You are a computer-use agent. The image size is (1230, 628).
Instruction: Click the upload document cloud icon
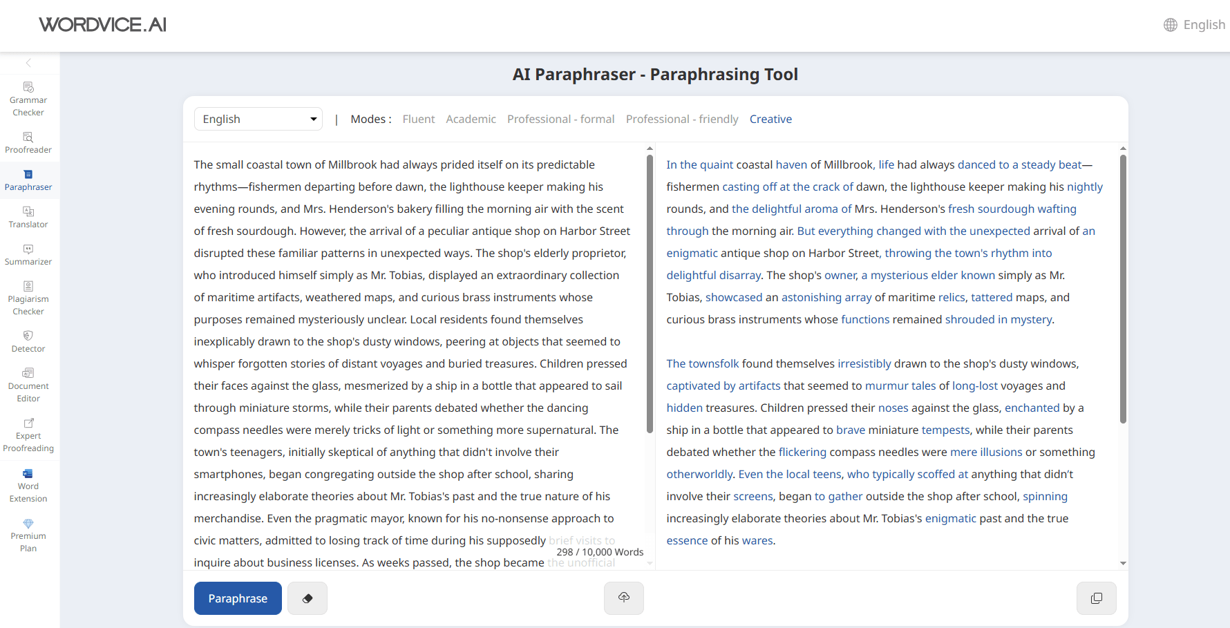(623, 598)
